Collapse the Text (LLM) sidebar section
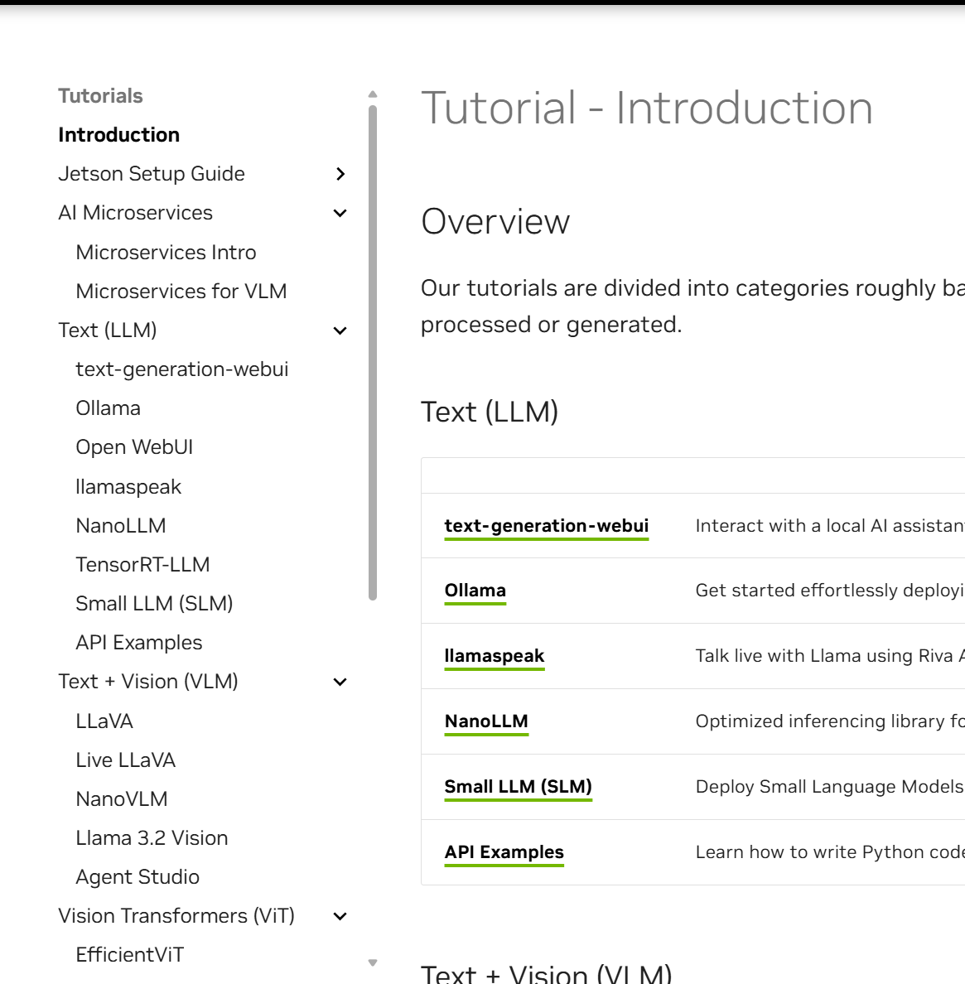 pyautogui.click(x=340, y=330)
